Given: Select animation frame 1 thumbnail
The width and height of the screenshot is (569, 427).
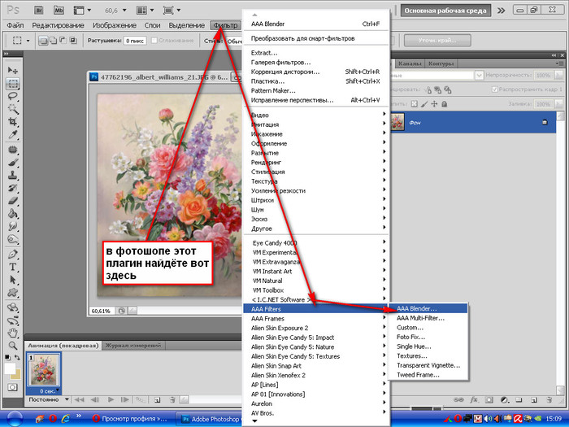Looking at the screenshot, I should click(x=44, y=369).
